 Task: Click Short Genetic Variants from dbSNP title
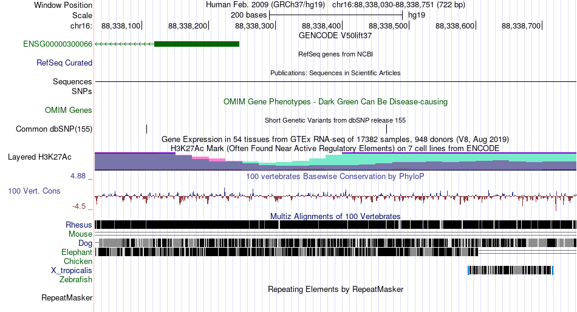335,120
